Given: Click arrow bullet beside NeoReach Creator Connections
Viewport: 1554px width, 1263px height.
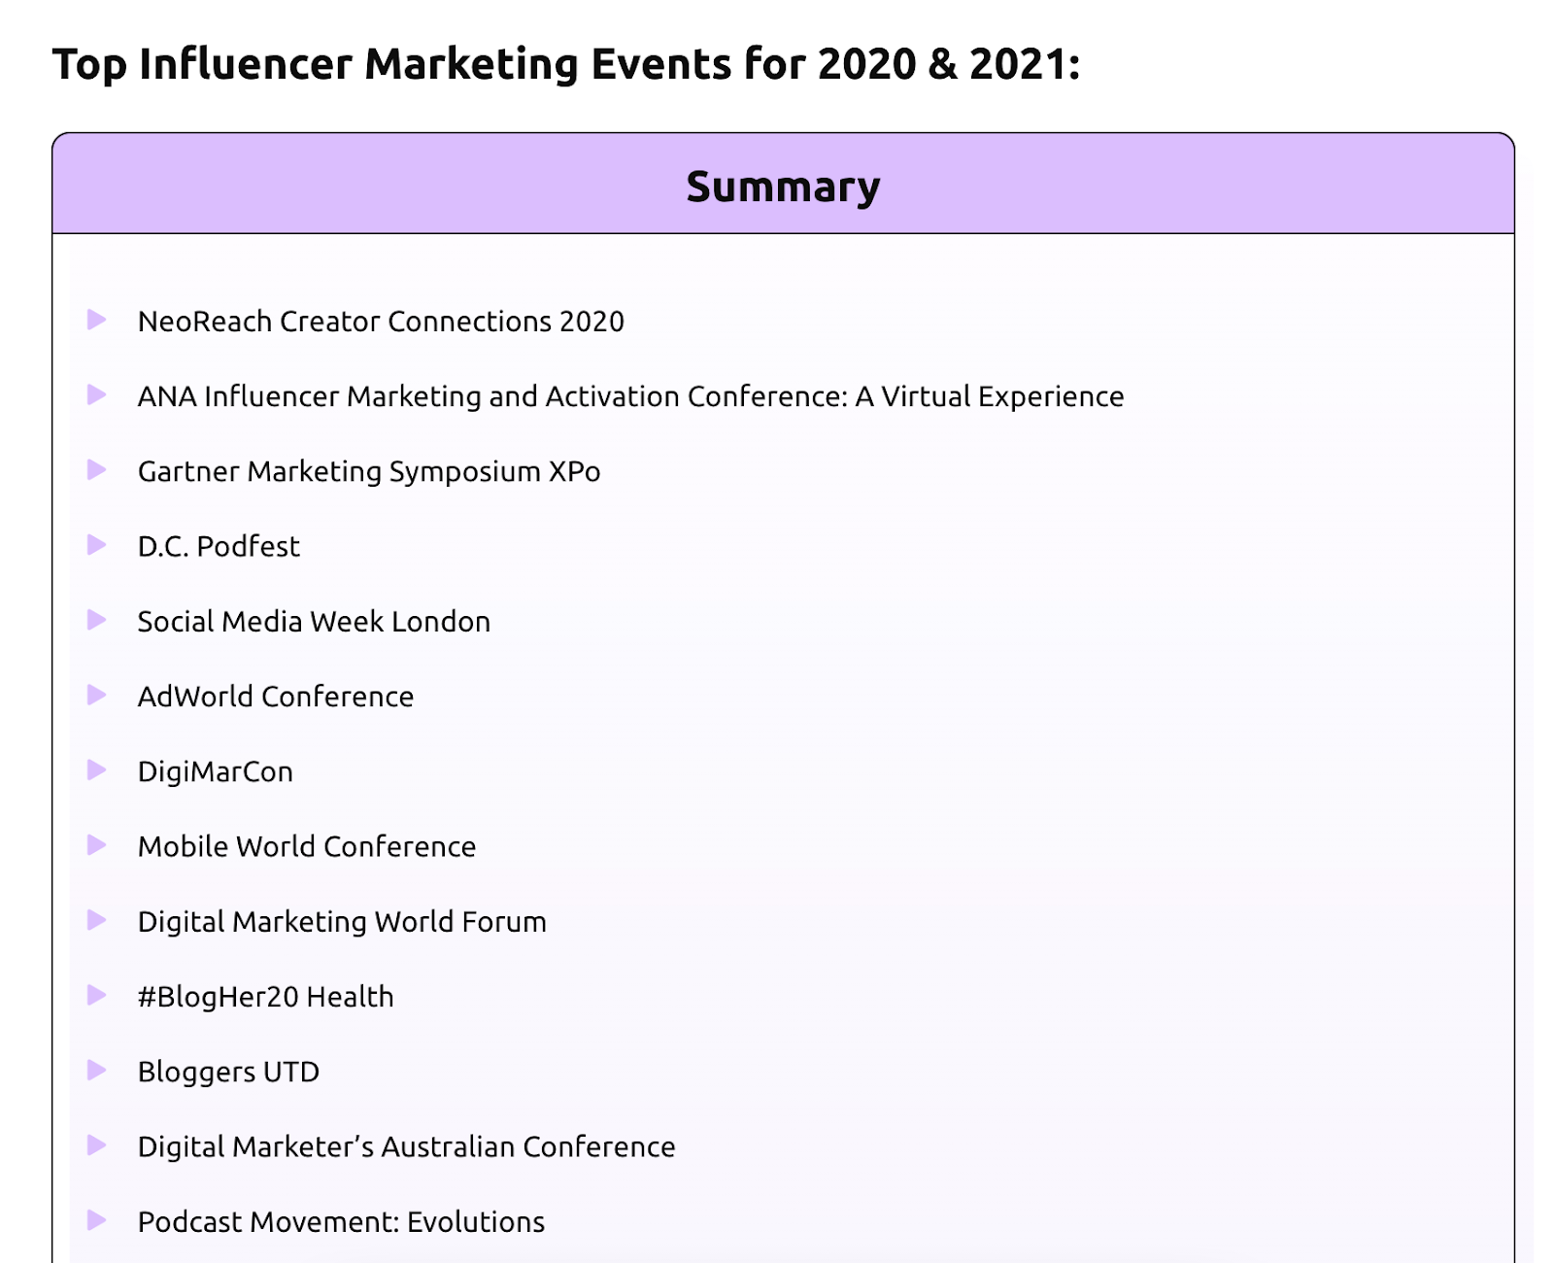Looking at the screenshot, I should pos(96,319).
